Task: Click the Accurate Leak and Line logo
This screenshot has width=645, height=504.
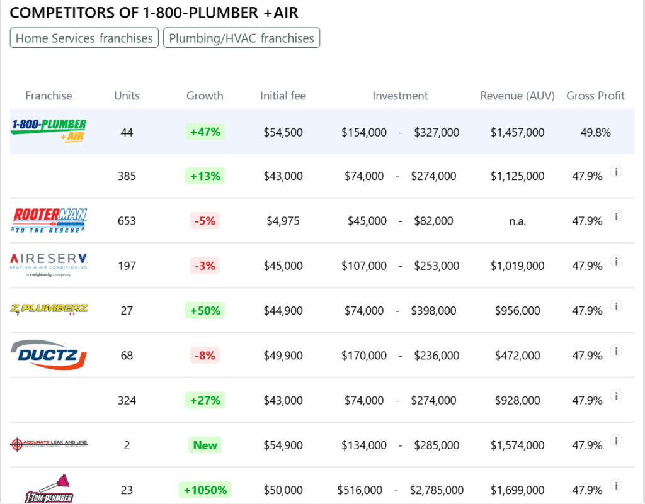Action: 49,444
